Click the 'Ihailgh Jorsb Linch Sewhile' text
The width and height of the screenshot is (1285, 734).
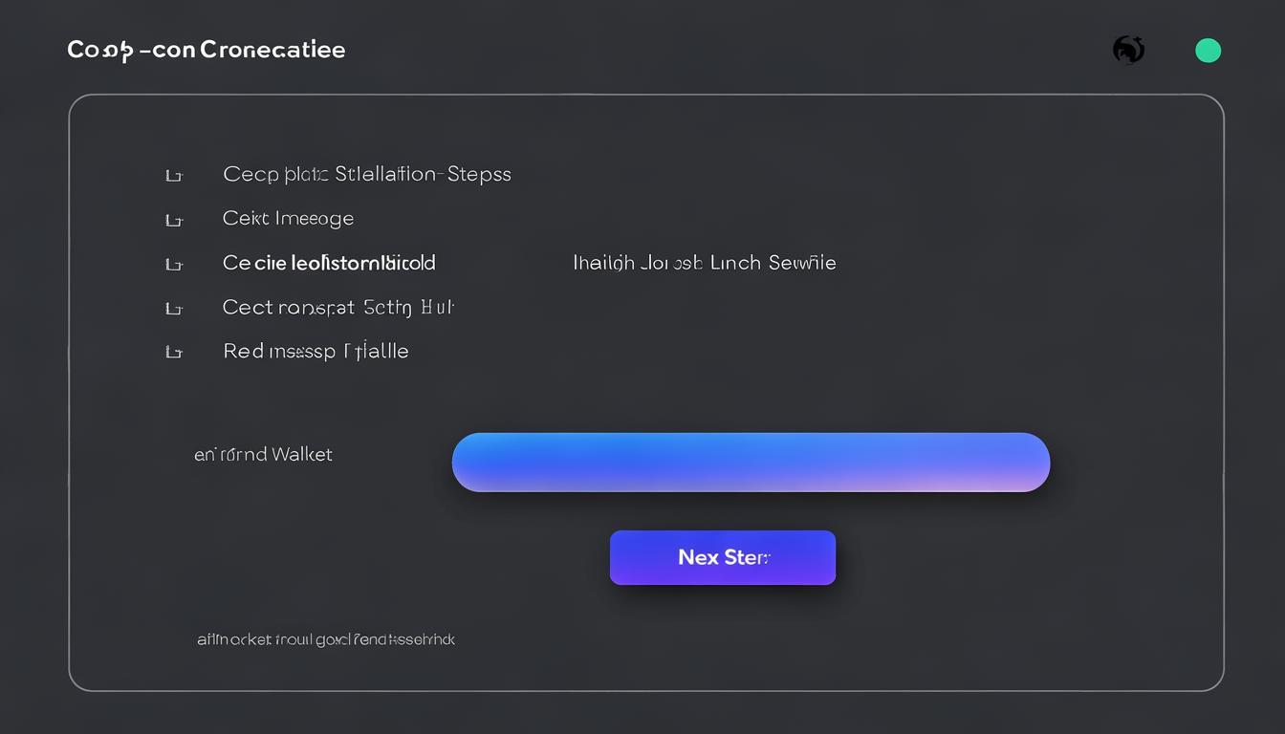(x=705, y=262)
